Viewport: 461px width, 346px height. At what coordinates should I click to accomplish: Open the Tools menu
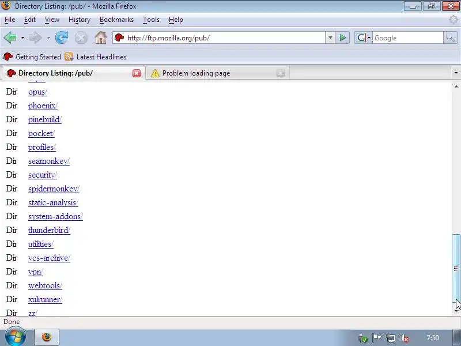coord(151,20)
